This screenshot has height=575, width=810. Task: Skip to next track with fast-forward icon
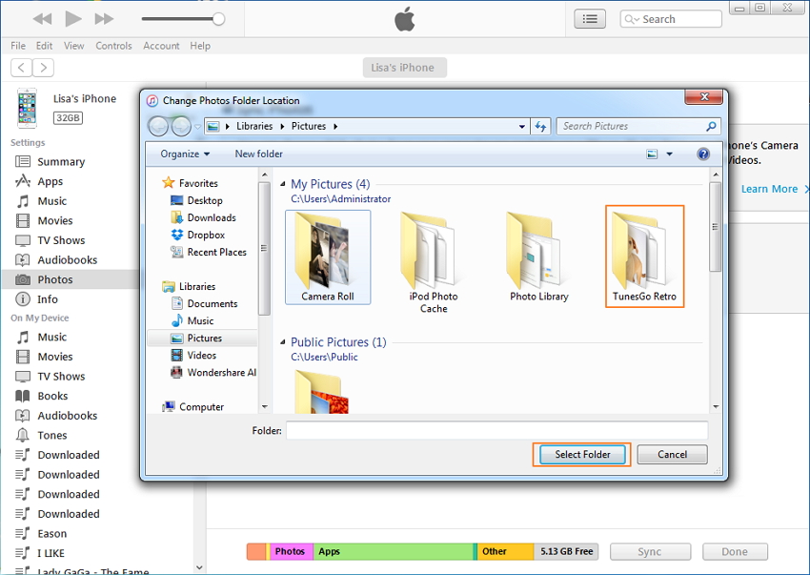[x=104, y=19]
